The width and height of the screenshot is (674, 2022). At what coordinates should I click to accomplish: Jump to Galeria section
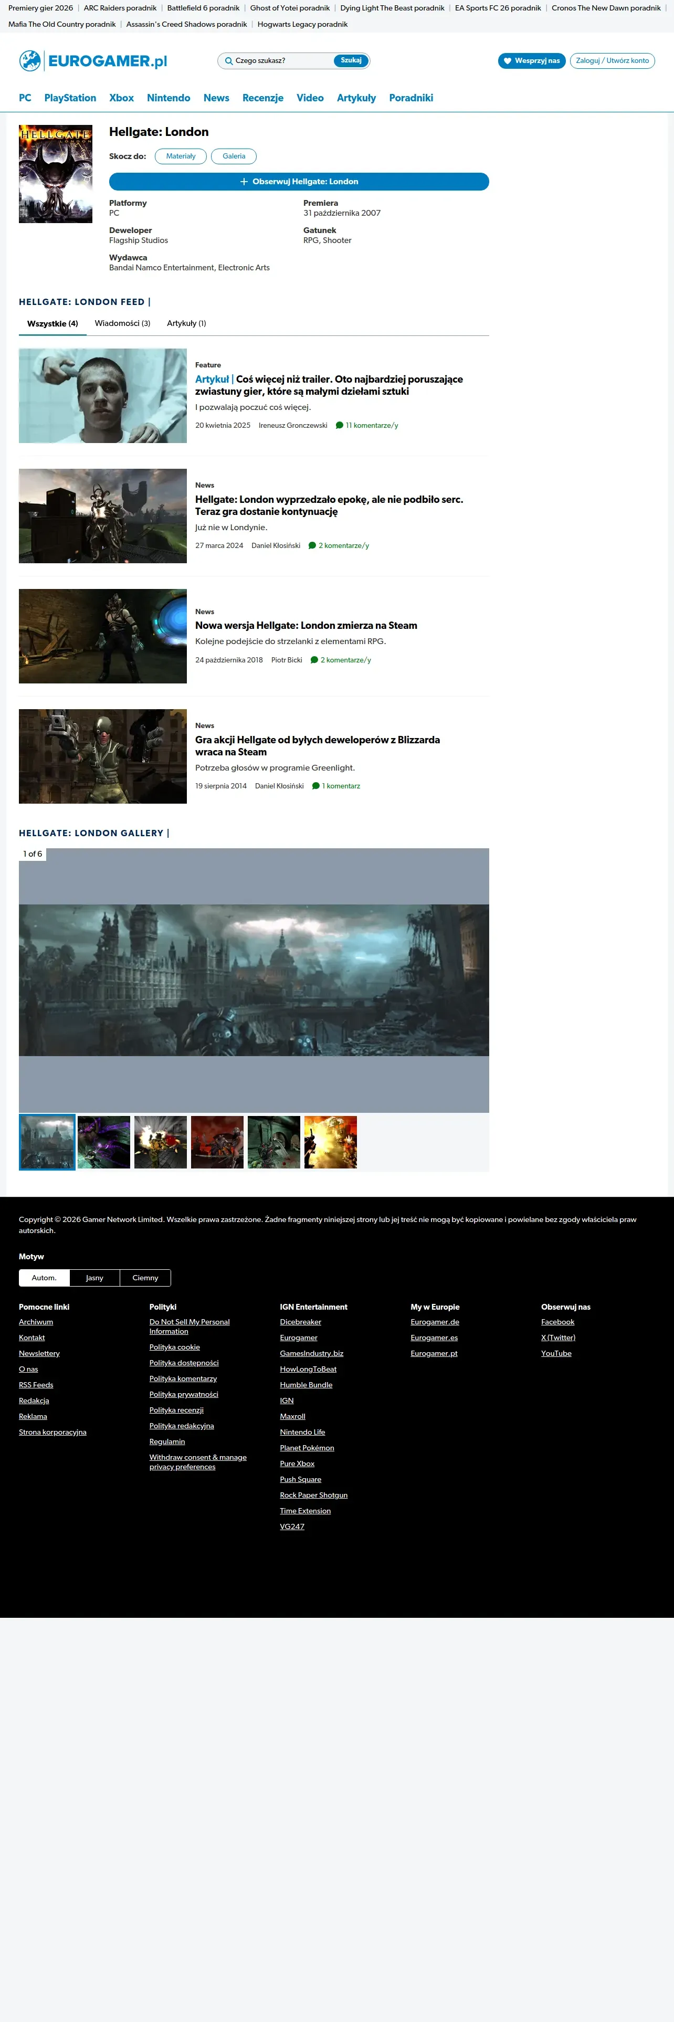point(234,156)
